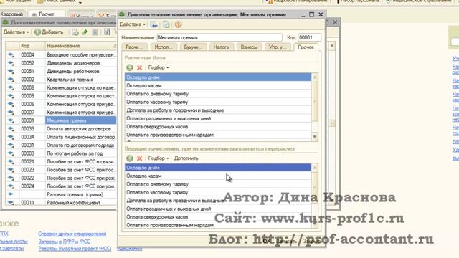The height and width of the screenshot is (258, 459).
Task: Open the Реестры (пилотный проект ФСС) link
Action: pos(75,249)
